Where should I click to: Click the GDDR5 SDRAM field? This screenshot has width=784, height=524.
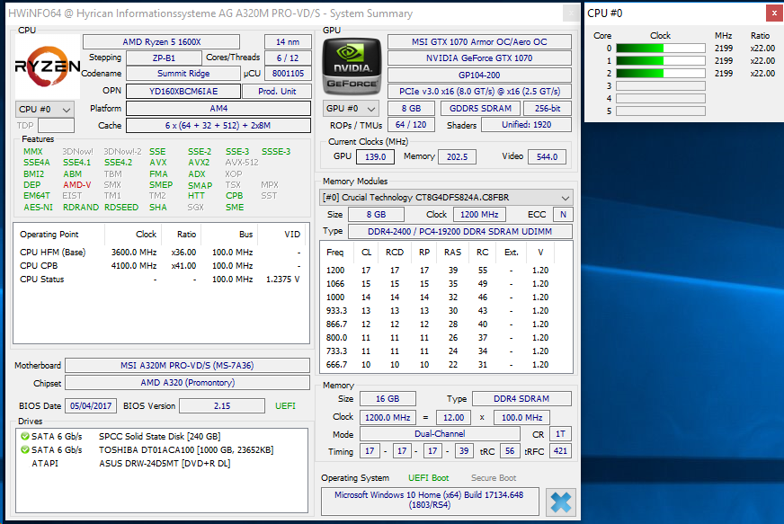point(480,109)
